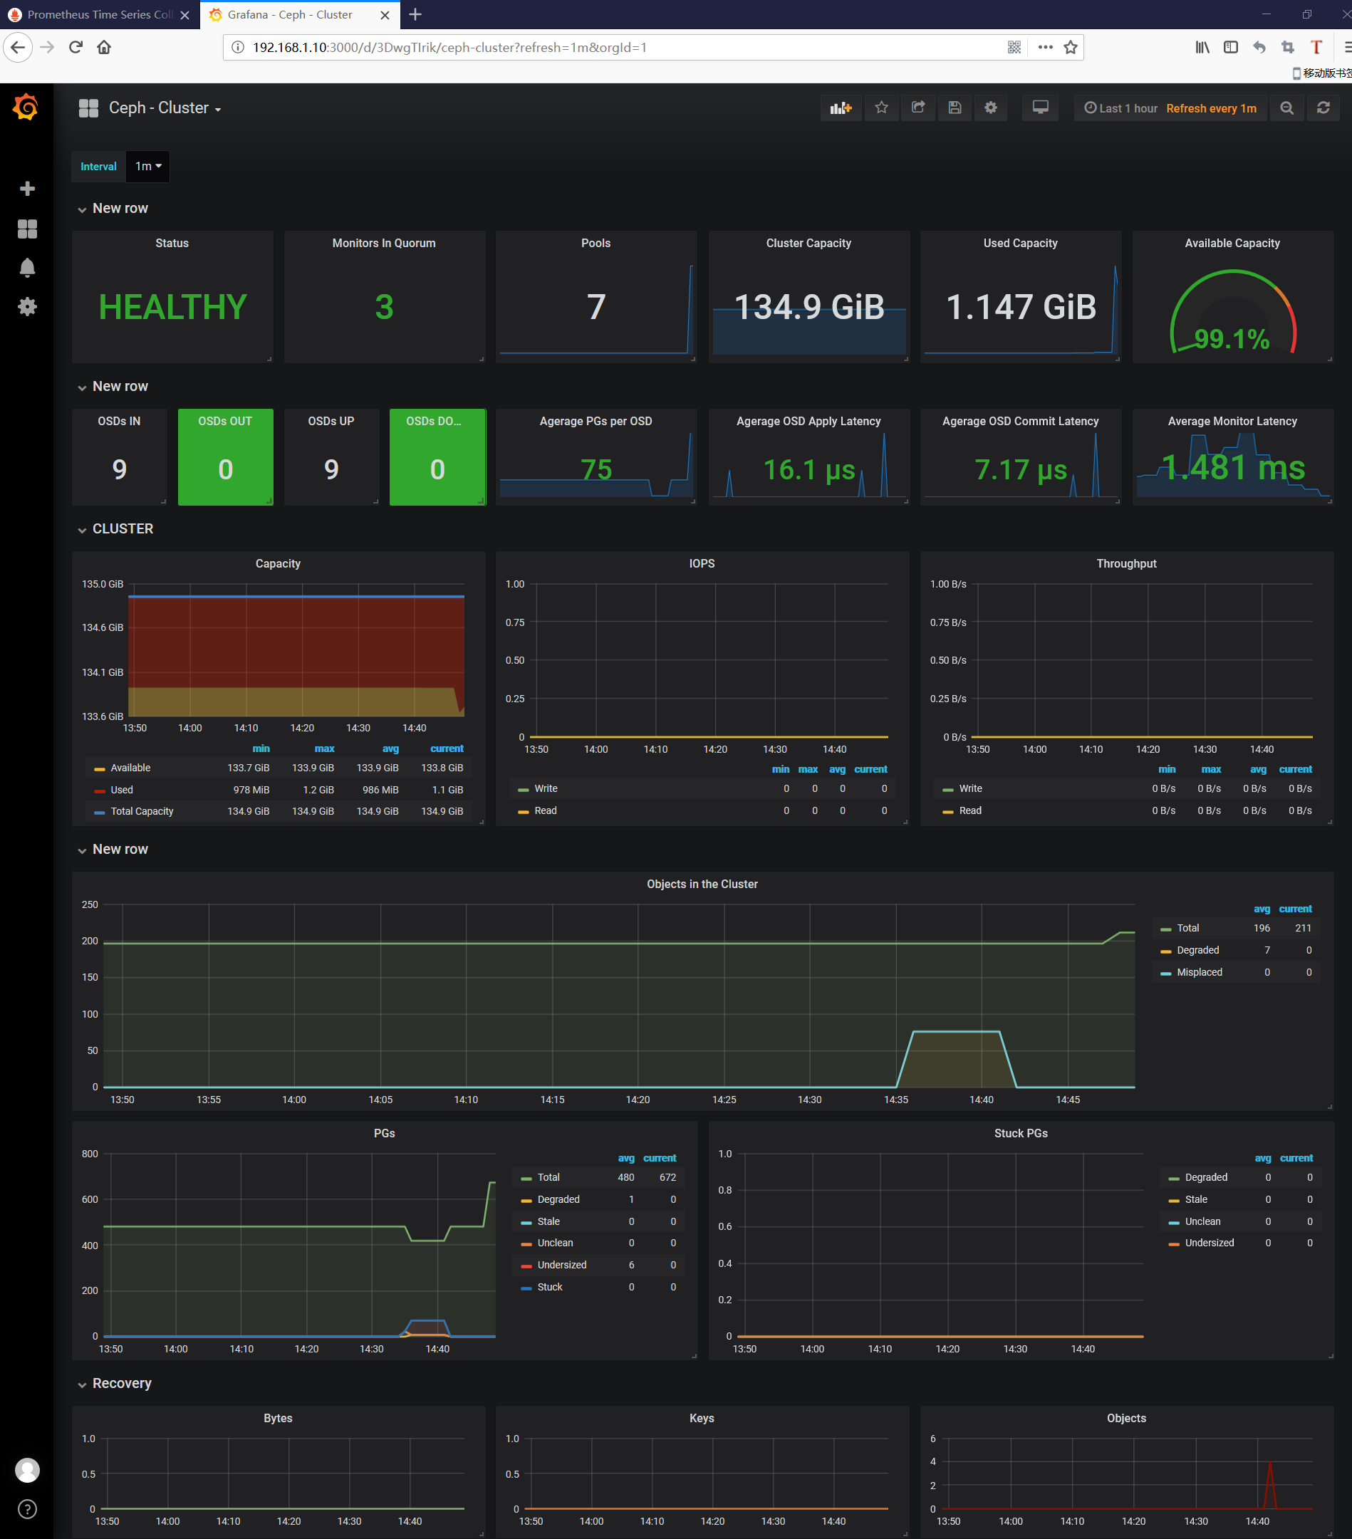Screen dimensions: 1352x1539
Task: Click the Add panel icon
Action: coord(840,108)
